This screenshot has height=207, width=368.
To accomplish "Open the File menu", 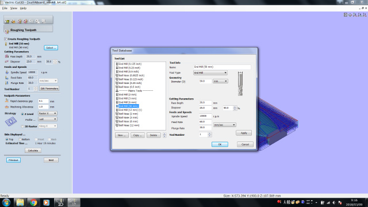I will 5,8.
